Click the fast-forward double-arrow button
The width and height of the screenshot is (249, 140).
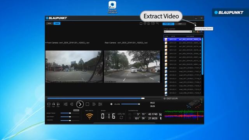(94, 104)
